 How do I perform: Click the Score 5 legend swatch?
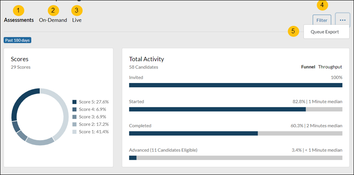[74, 102]
